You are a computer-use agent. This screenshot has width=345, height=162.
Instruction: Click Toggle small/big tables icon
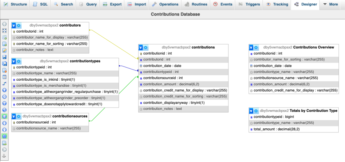tap(4, 130)
